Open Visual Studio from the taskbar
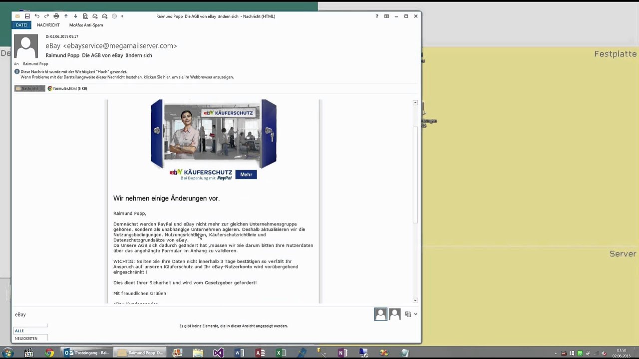The width and height of the screenshot is (639, 359). click(218, 353)
